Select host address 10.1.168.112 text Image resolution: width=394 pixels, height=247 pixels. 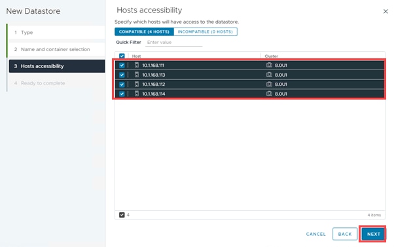coord(154,84)
